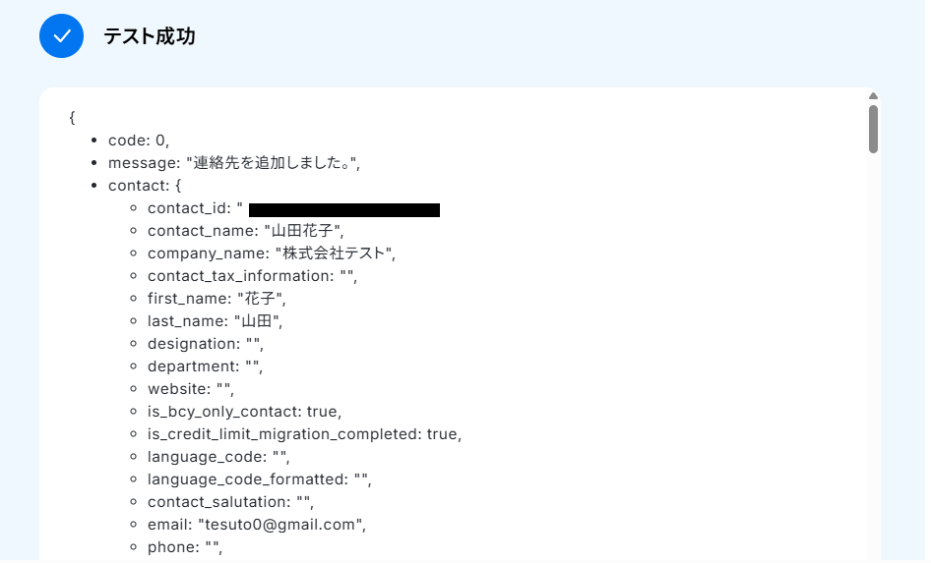Click the language_code_formatted entry
This screenshot has height=563, width=931.
coord(261,480)
